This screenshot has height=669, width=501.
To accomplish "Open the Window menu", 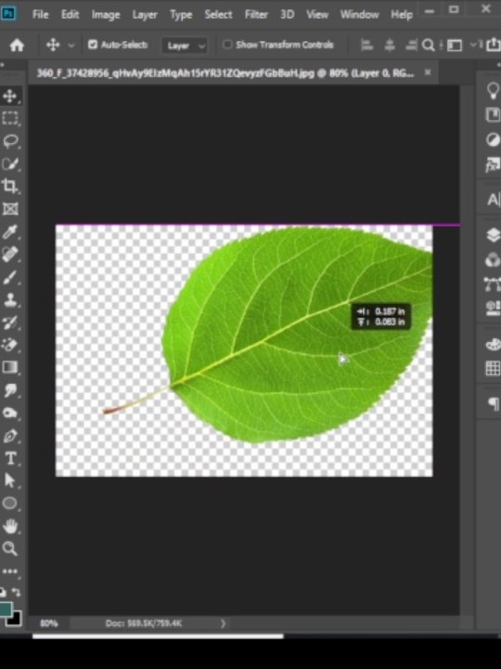I will (359, 15).
